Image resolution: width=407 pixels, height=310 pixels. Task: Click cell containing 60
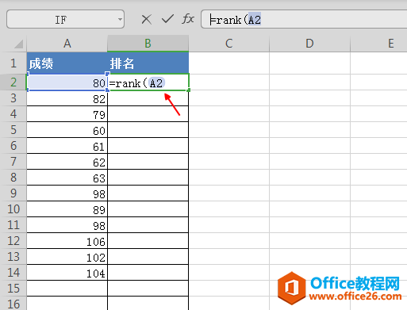click(x=67, y=130)
